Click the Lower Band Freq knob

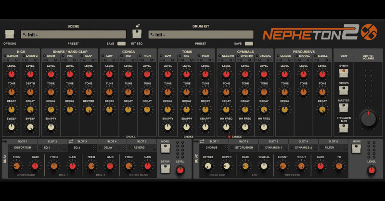(16, 166)
